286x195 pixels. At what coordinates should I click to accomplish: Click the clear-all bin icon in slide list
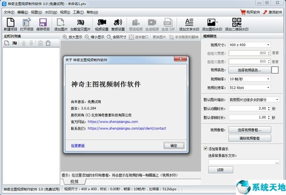pyautogui.click(x=48, y=43)
